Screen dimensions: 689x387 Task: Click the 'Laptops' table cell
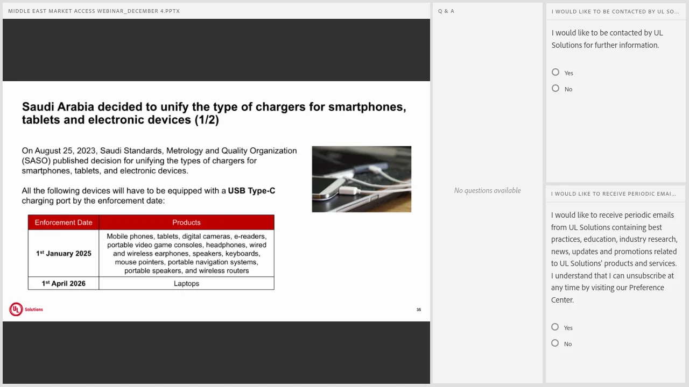186,283
